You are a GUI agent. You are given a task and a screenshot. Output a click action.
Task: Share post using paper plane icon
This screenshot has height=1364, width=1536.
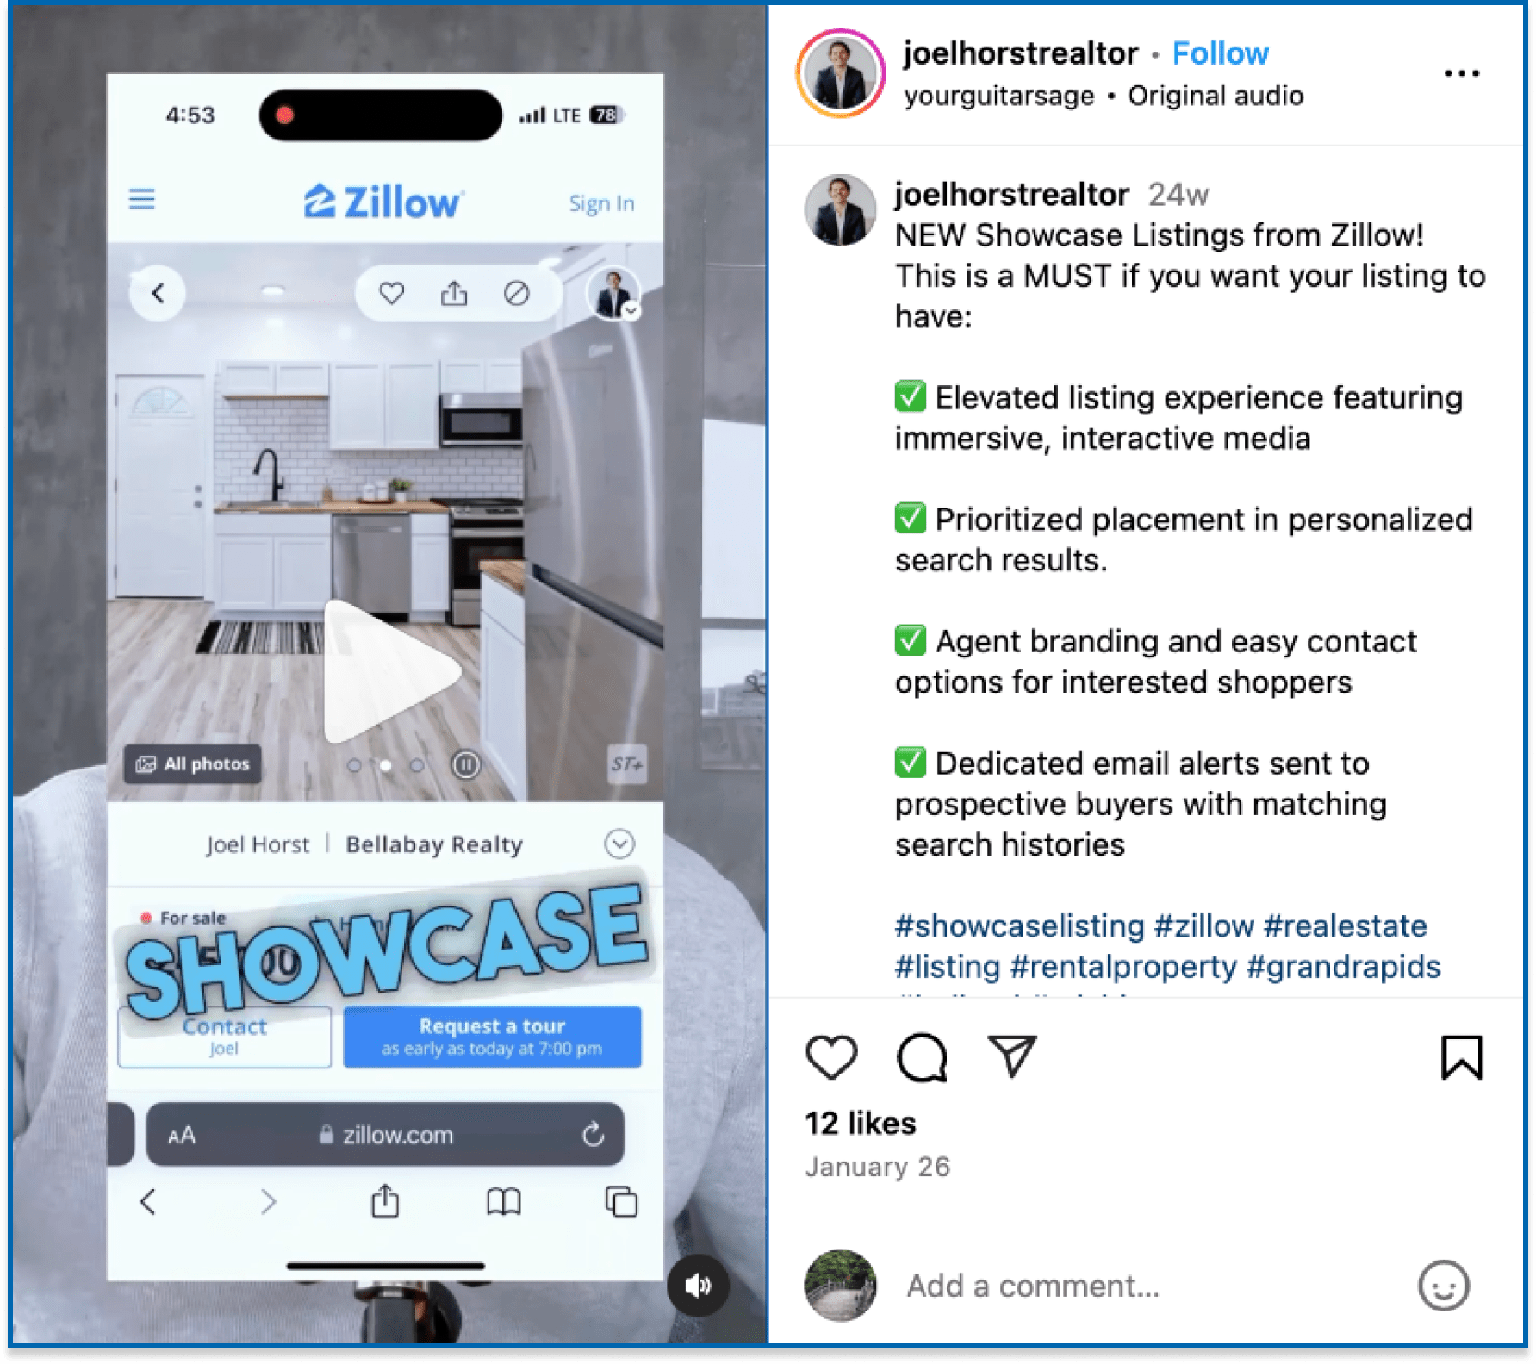(1011, 1056)
